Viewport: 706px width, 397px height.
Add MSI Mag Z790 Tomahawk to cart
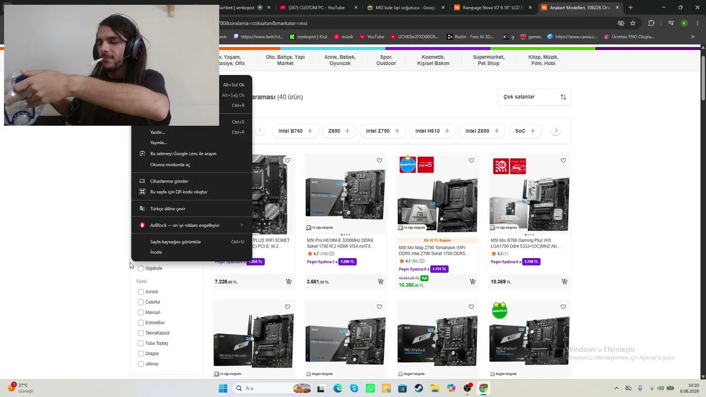click(x=472, y=282)
